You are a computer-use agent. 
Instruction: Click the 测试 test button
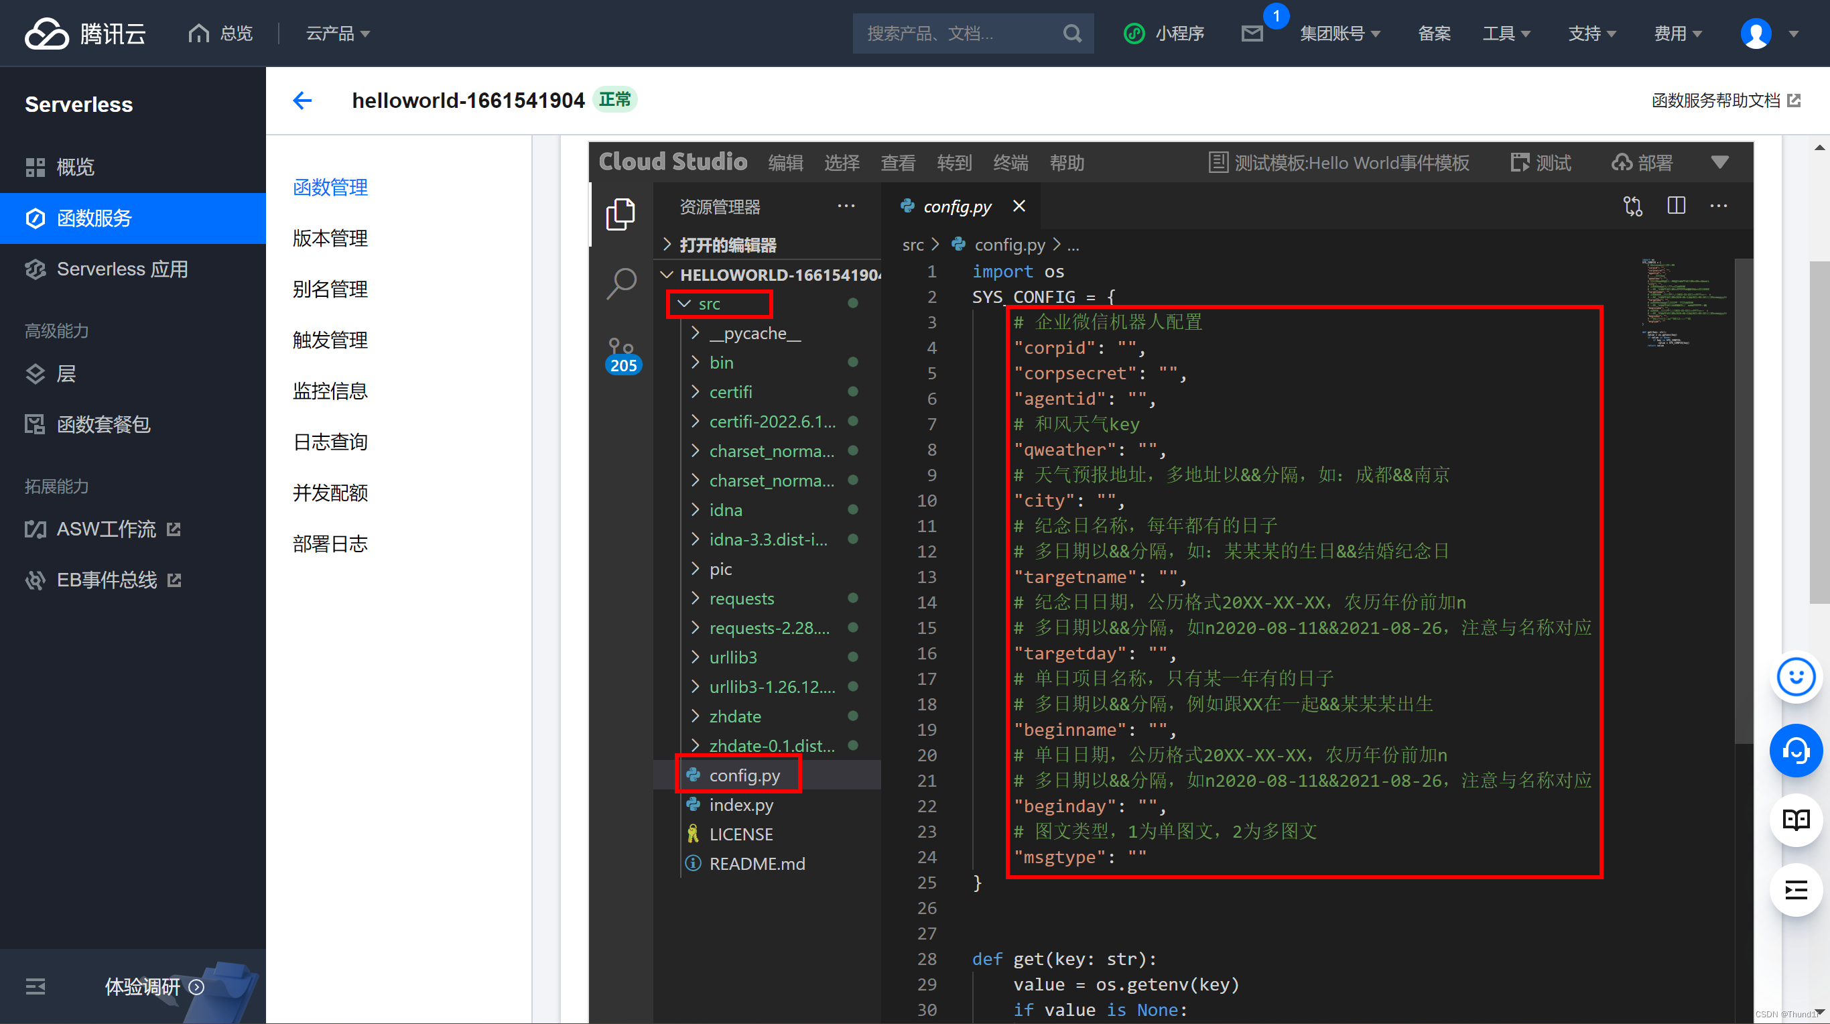click(1540, 163)
